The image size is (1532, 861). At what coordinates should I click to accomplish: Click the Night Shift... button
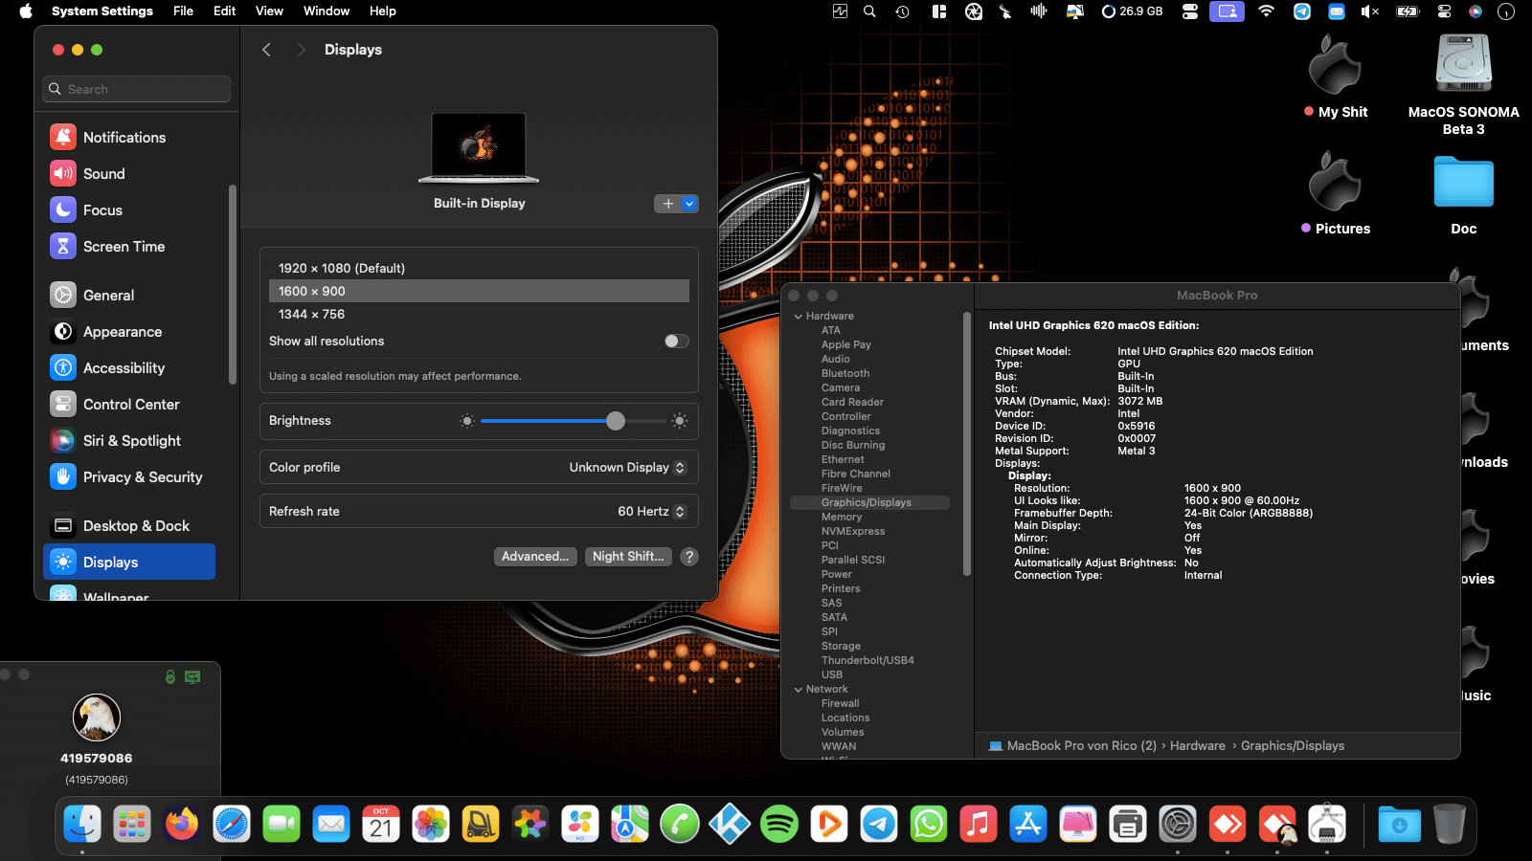(628, 557)
